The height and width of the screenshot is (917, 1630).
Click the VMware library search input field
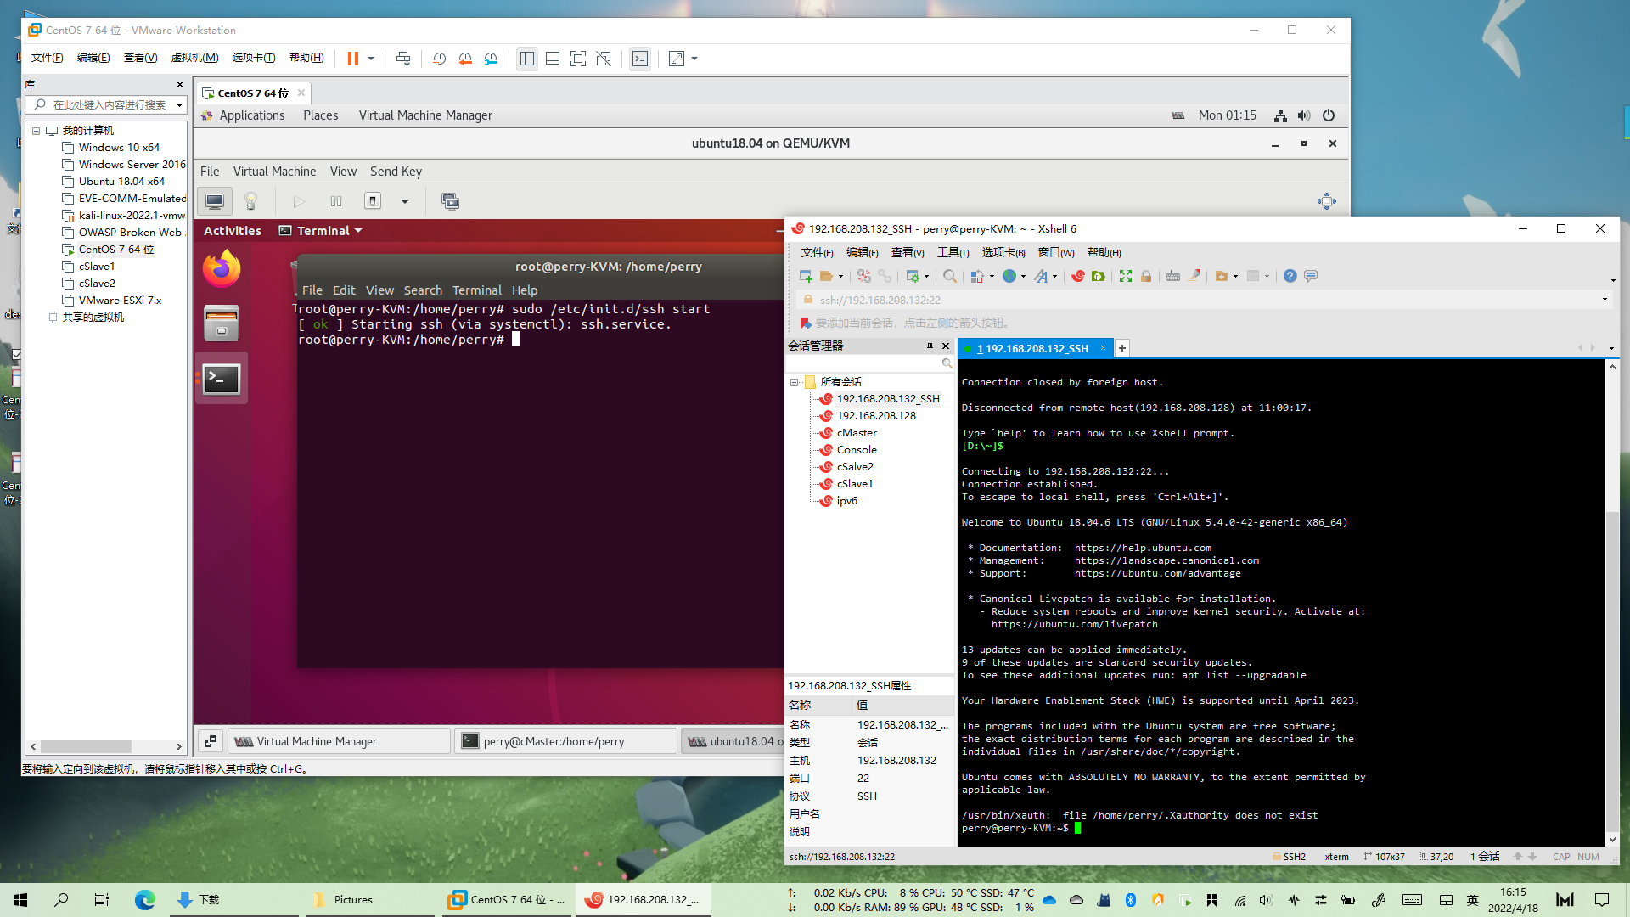click(x=110, y=105)
